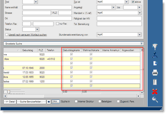
Task: Open the Status dropdown
Action: (x=37, y=29)
